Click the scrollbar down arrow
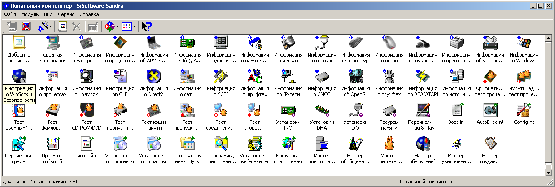The height and width of the screenshot is (187, 555). click(x=548, y=173)
